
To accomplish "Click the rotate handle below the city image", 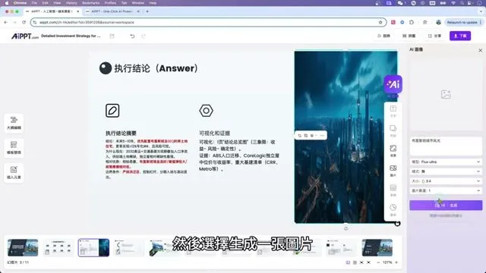I will [x=346, y=228].
